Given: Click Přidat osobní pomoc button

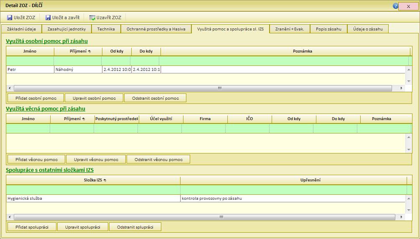Looking at the screenshot, I should (x=36, y=98).
